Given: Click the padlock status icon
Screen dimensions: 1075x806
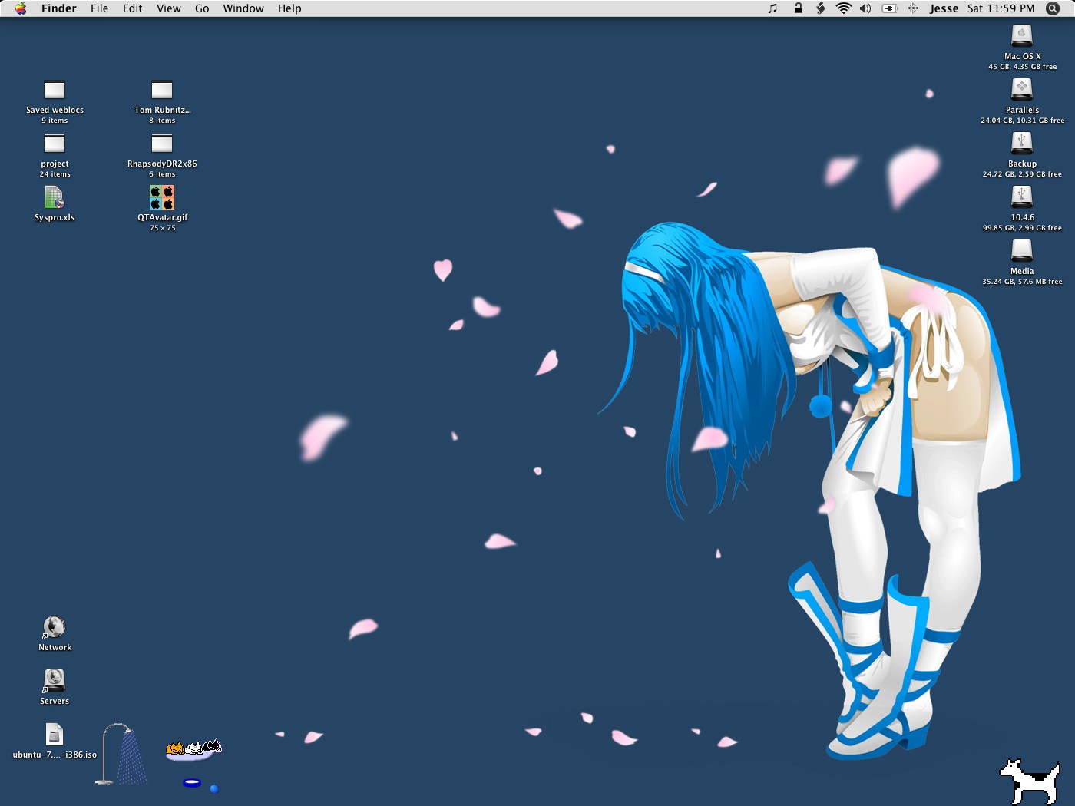Looking at the screenshot, I should click(798, 8).
